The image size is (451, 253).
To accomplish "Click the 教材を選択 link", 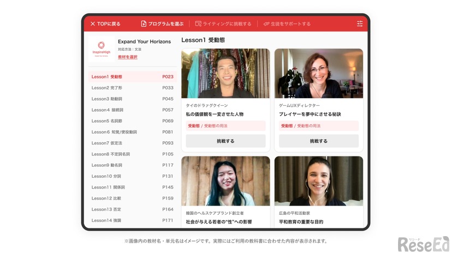I will [x=128, y=57].
